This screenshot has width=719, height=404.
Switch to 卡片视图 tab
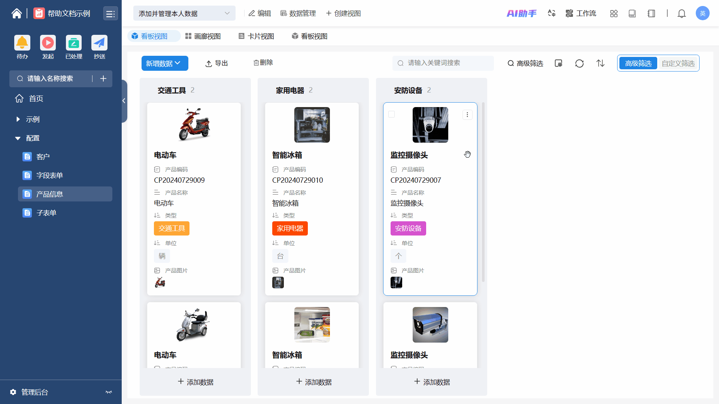(x=257, y=36)
